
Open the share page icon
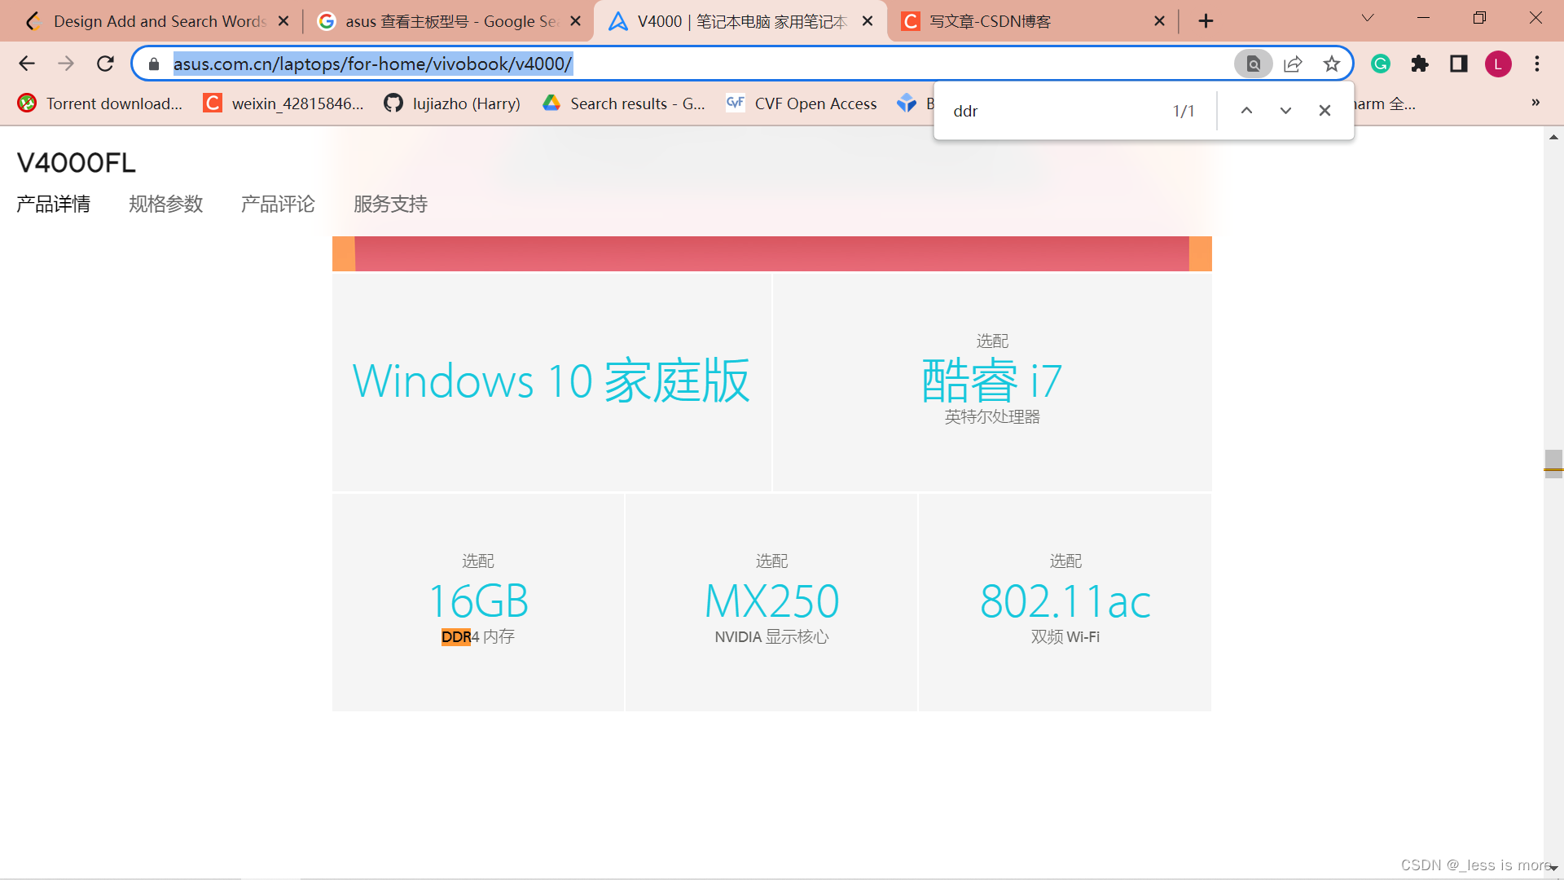(x=1293, y=64)
